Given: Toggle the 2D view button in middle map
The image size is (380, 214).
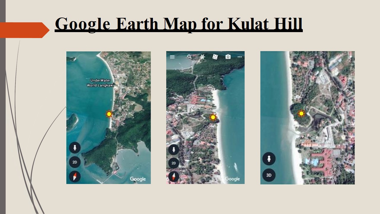Looking at the screenshot, I should 174,163.
